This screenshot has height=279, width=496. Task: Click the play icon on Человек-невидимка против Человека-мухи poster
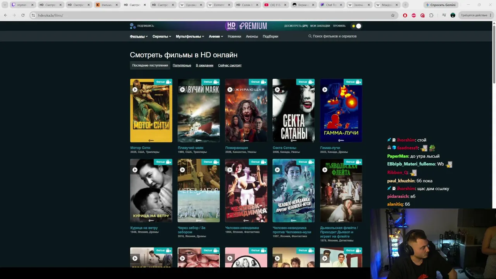coord(277,170)
